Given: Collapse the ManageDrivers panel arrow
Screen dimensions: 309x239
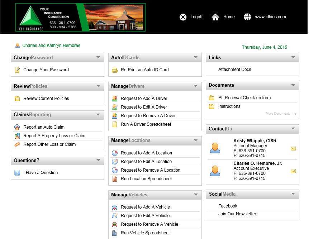Looking at the screenshot, I should click(x=196, y=86).
